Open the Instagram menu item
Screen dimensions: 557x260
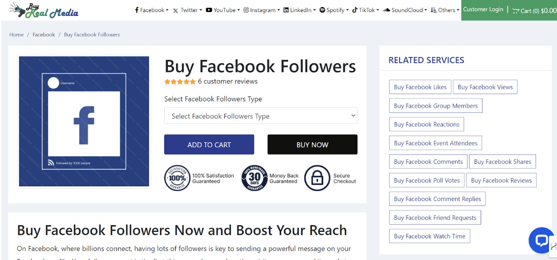[x=262, y=10]
